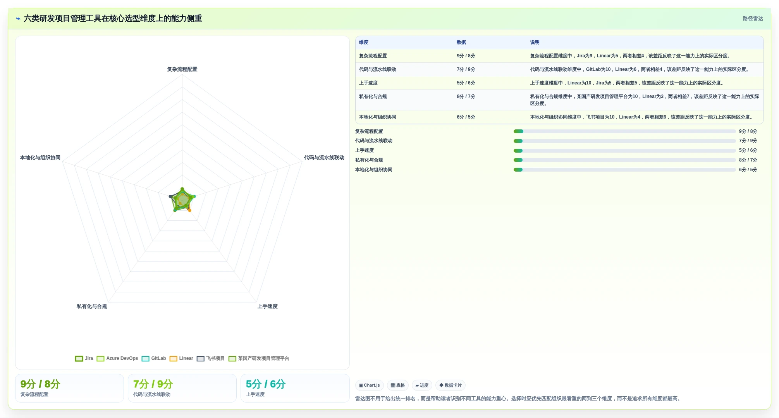Click progress bar for 代码与流水线联动
Image resolution: width=779 pixels, height=418 pixels.
(624, 141)
